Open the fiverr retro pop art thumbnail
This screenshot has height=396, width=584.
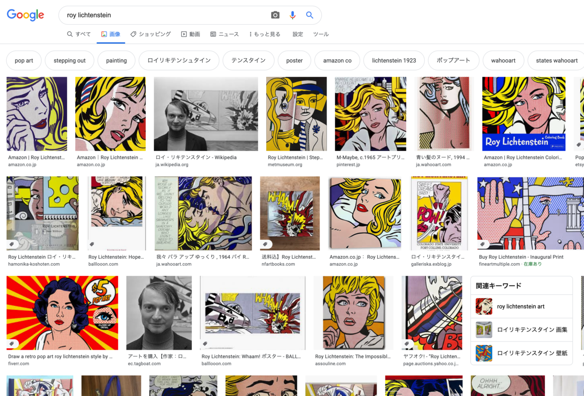pyautogui.click(x=62, y=313)
